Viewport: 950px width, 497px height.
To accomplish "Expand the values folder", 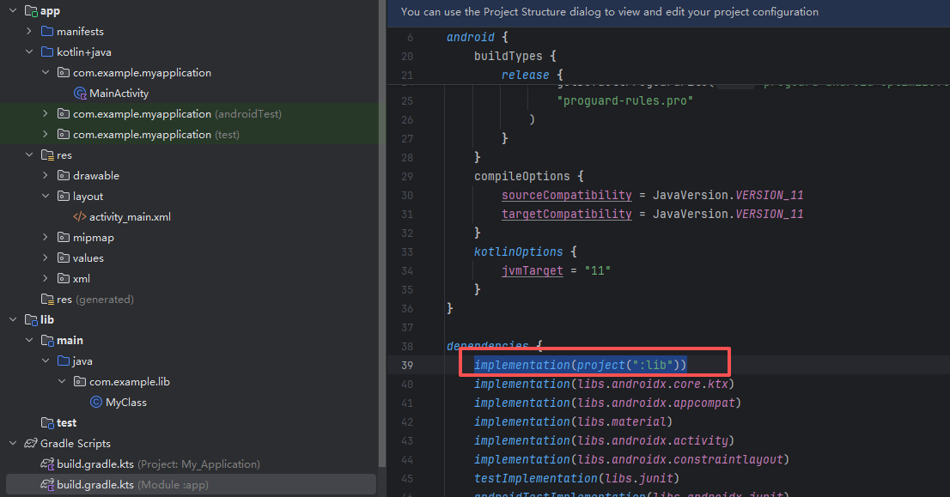I will [x=46, y=258].
